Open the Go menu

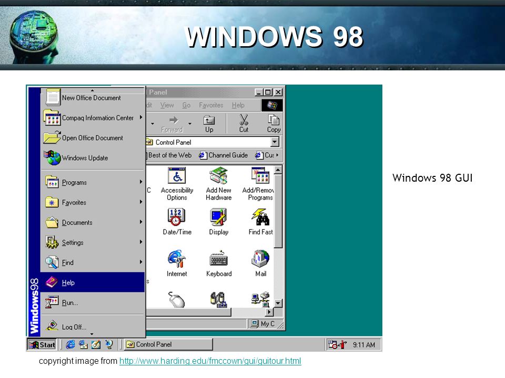(186, 105)
